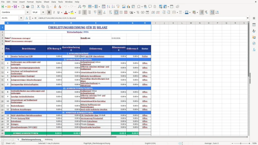258x145 pixels.
Task: Open the Name Box dropdown
Action: pos(21,18)
